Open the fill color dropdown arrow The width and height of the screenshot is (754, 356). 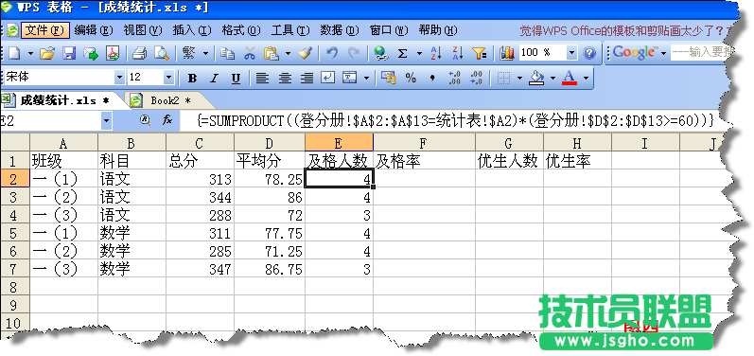(552, 78)
